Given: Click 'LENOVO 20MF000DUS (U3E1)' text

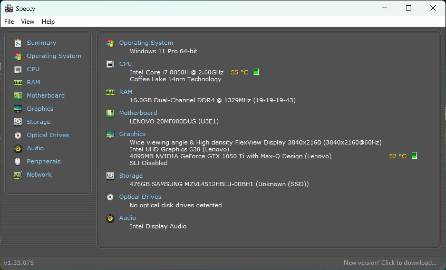Looking at the screenshot, I should pyautogui.click(x=174, y=121).
